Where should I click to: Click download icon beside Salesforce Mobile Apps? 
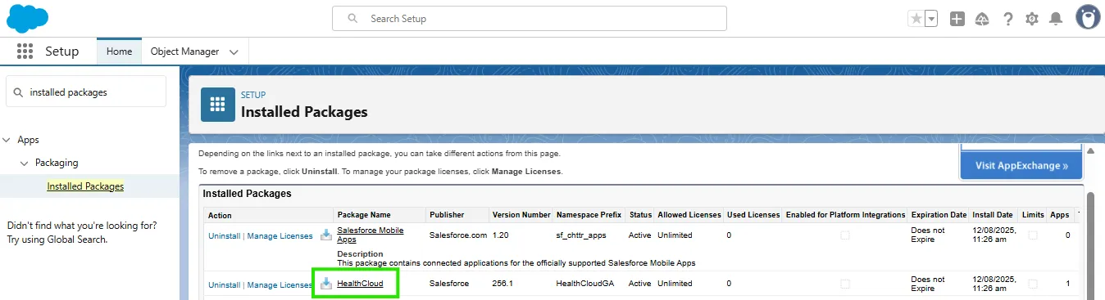pyautogui.click(x=326, y=235)
